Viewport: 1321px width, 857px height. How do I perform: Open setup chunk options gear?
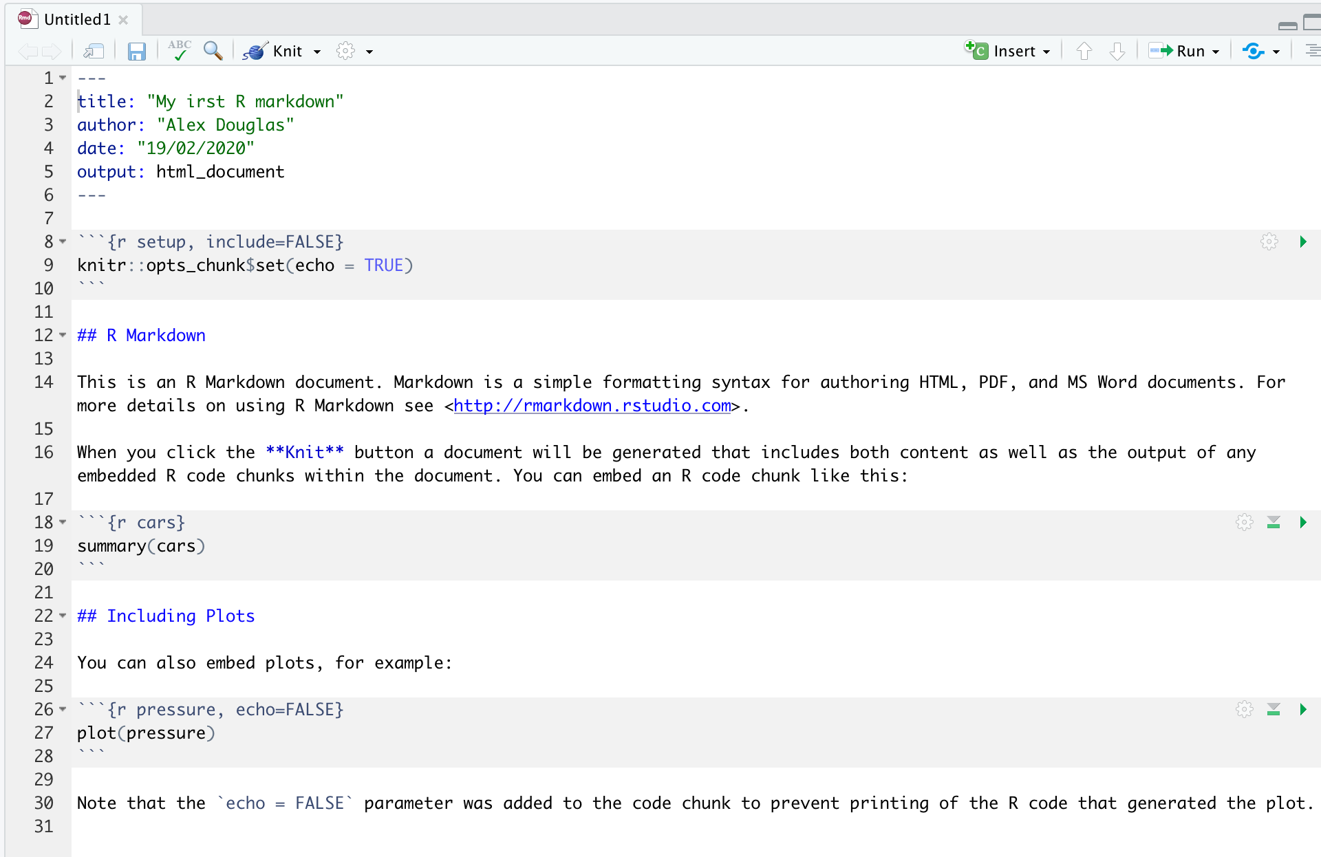coord(1269,241)
